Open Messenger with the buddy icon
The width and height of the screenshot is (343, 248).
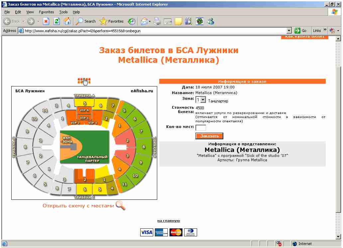click(x=211, y=21)
